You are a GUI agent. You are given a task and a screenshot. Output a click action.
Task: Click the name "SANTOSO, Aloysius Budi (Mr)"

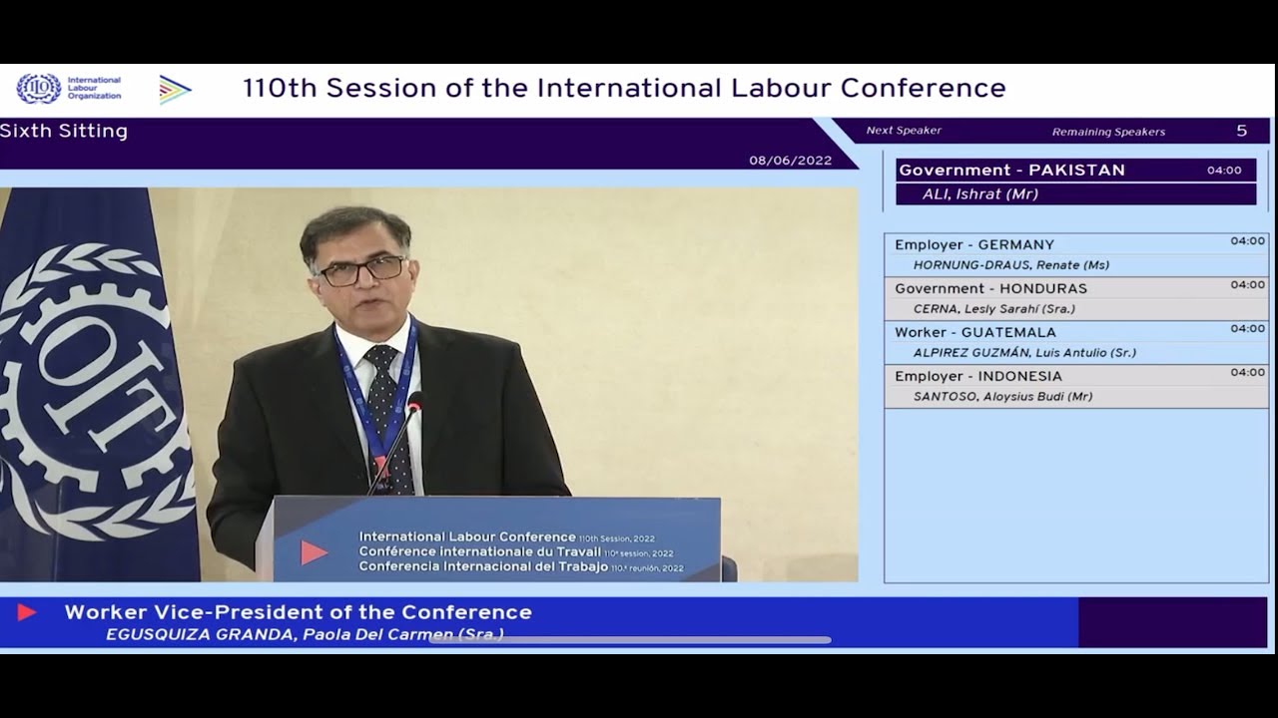1002,397
